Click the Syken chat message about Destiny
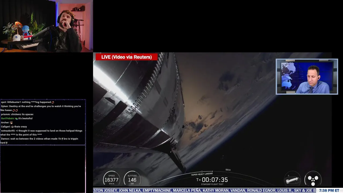343x193 pixels. 41,108
